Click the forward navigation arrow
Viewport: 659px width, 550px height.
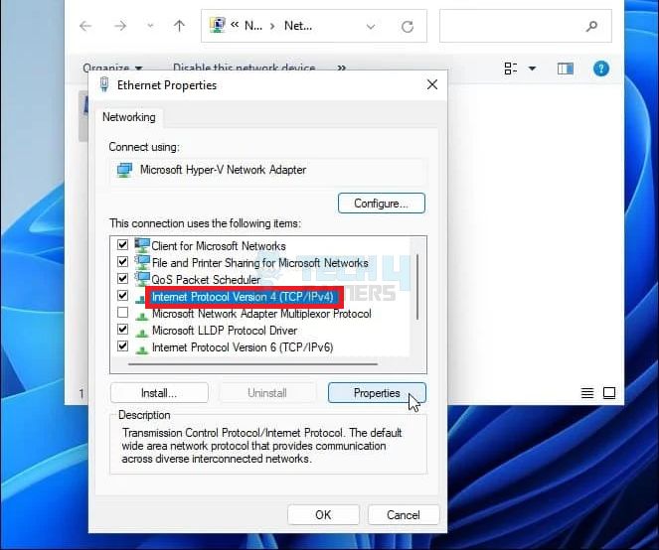point(120,26)
